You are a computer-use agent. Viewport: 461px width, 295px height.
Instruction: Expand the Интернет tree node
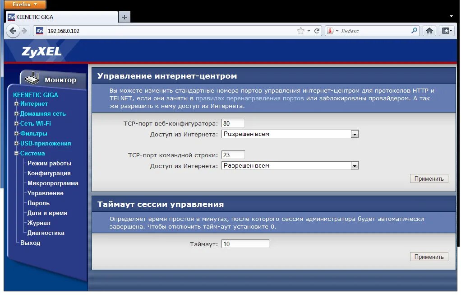[x=16, y=103]
